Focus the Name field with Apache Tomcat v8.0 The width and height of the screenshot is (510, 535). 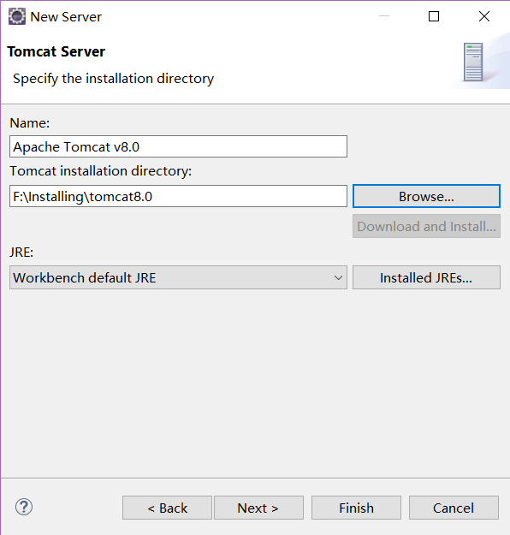coord(178,146)
